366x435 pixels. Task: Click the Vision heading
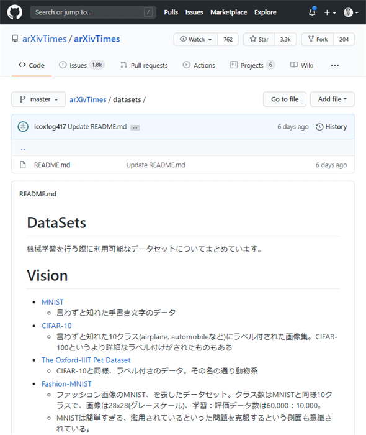coord(47,275)
